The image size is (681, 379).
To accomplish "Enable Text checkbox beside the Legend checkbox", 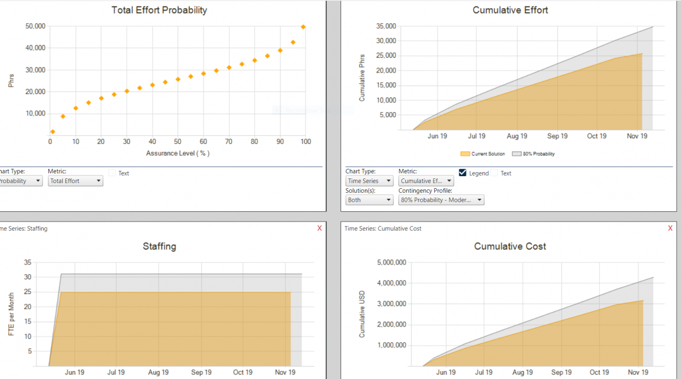I will click(x=494, y=173).
